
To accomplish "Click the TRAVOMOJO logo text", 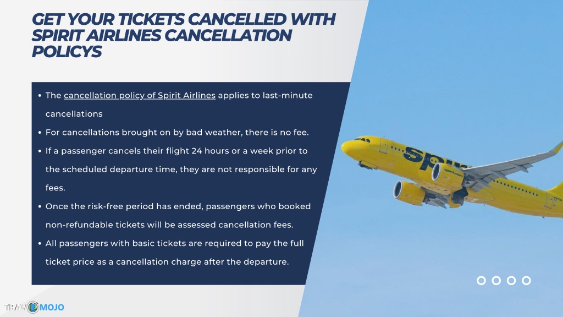I will 34,307.
